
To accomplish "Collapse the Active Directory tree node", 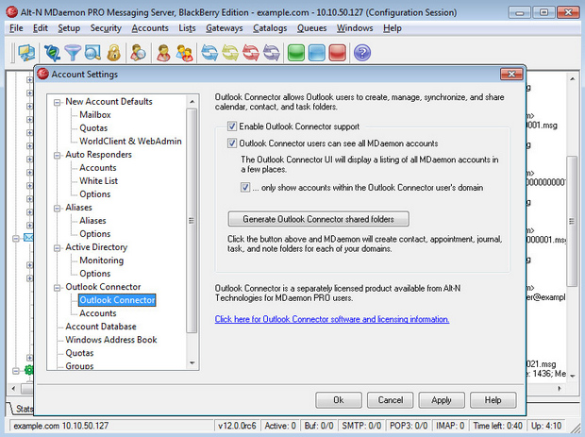I will point(57,248).
